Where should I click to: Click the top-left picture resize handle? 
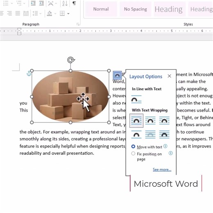coord(32,71)
